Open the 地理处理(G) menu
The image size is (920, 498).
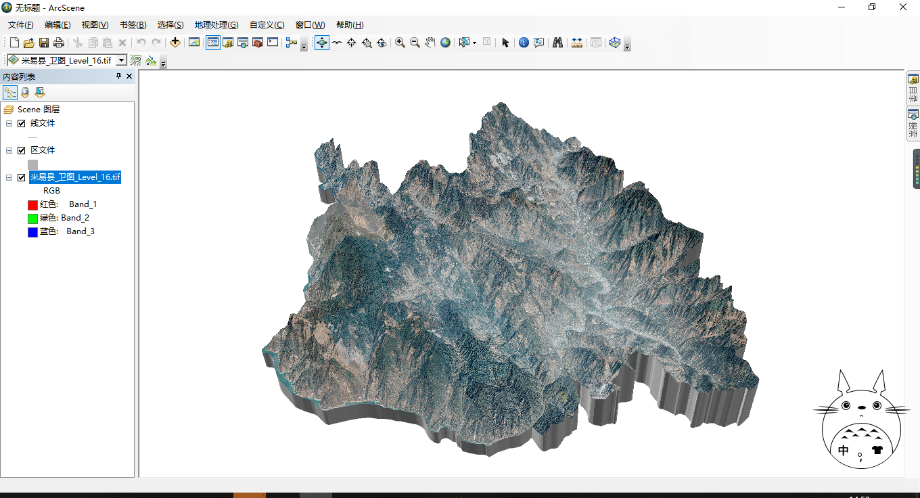coord(216,25)
